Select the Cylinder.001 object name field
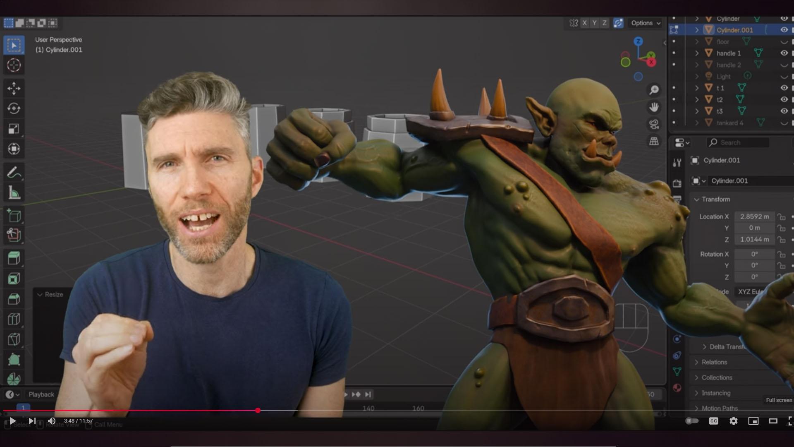 (x=751, y=181)
